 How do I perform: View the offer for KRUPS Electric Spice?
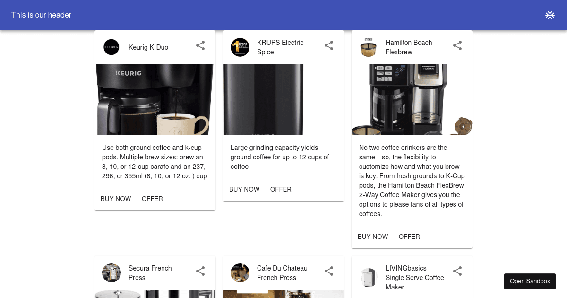(x=281, y=189)
